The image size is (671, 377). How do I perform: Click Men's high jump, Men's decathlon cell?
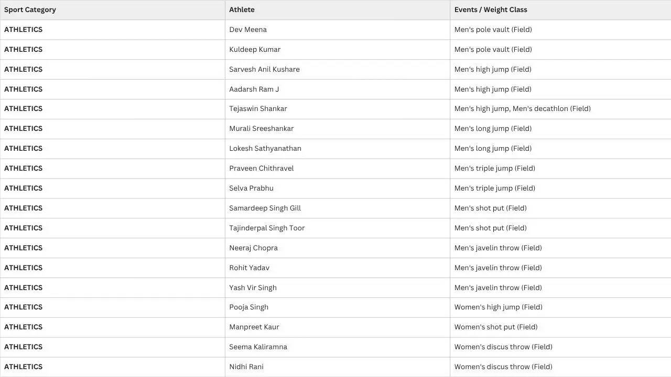[x=560, y=109]
